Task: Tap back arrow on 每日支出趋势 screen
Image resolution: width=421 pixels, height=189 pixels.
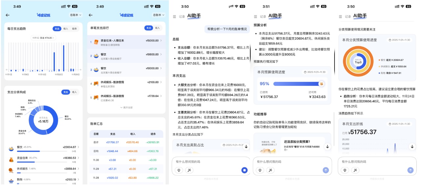Action: (8, 15)
